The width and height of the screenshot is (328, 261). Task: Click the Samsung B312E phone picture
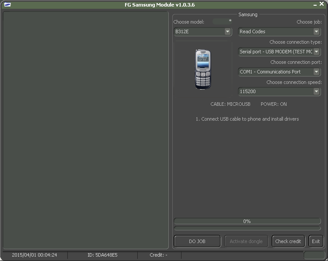202,69
